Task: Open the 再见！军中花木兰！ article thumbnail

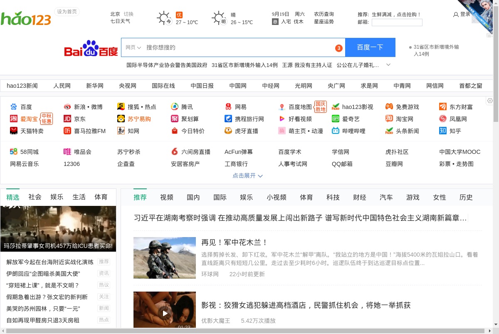Action: pos(165,258)
